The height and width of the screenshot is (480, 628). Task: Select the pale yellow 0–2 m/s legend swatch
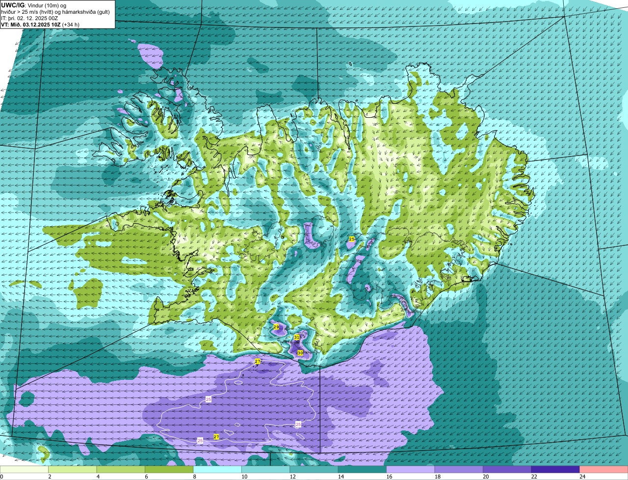pyautogui.click(x=25, y=470)
